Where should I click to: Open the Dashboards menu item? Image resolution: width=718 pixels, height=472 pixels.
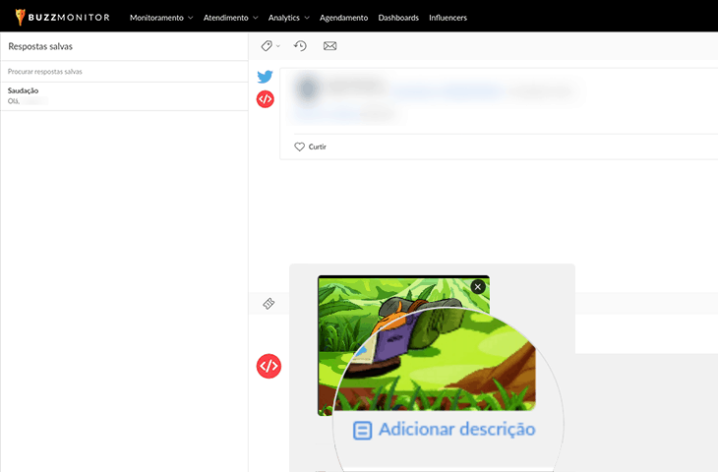pos(398,18)
